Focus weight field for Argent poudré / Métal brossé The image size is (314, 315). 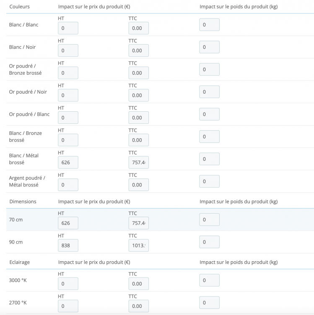(x=209, y=181)
